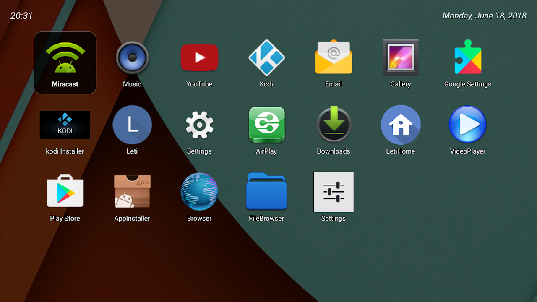Screen dimensions: 537x302
Task: Open the Gallery app
Action: click(x=401, y=57)
